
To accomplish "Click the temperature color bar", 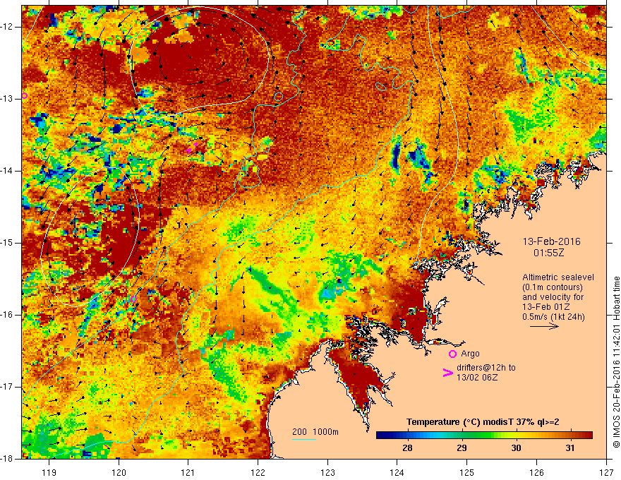I will tap(484, 436).
